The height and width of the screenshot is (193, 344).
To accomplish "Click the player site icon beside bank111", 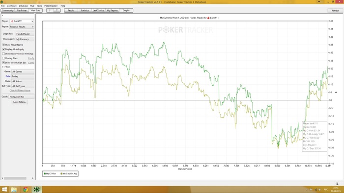I will pyautogui.click(x=12, y=21).
